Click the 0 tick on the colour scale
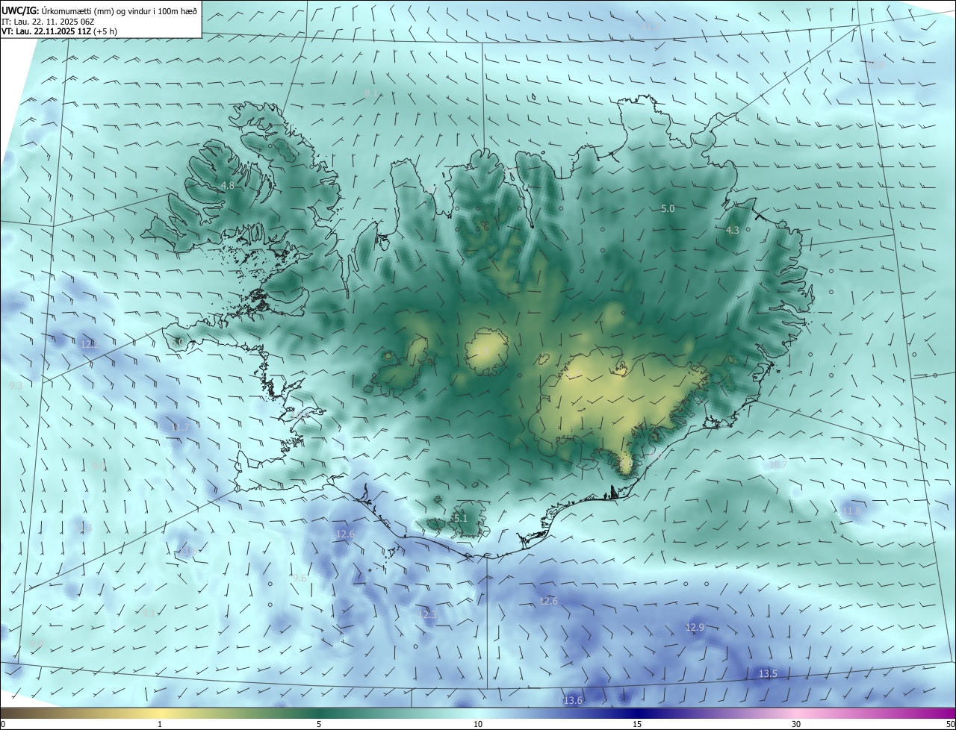Screen dimensions: 956x730 tap(3, 724)
